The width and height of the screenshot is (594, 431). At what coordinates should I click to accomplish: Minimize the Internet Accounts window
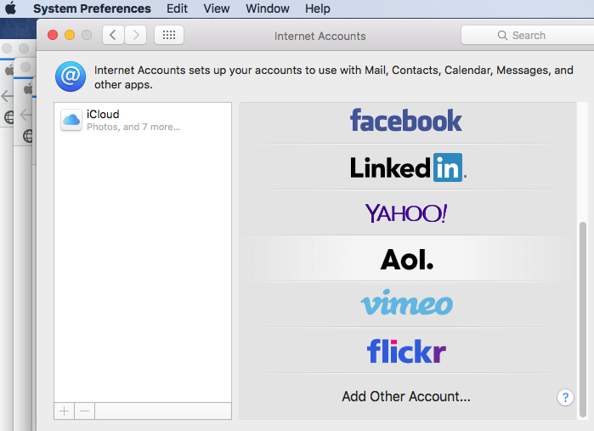(70, 35)
